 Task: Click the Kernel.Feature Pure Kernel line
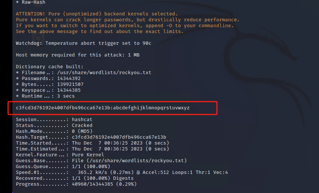coord(60,155)
